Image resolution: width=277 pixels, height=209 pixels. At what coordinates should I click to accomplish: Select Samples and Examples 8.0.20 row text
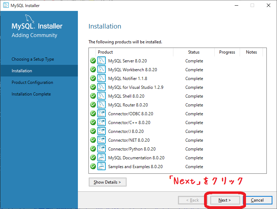[135, 167]
